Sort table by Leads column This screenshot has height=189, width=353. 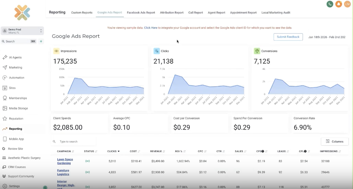click(x=283, y=151)
